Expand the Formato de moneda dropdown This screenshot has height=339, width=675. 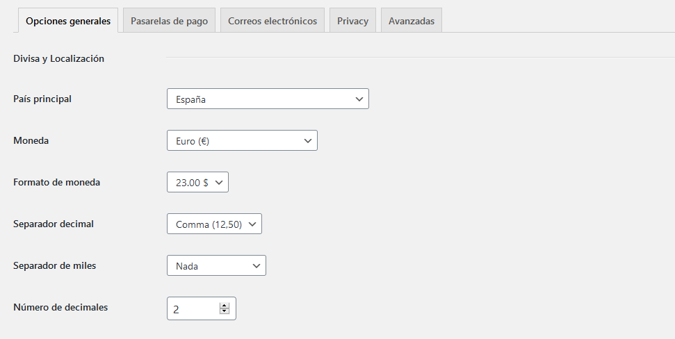(x=197, y=183)
